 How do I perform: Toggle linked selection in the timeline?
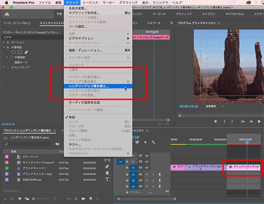tap(137, 142)
